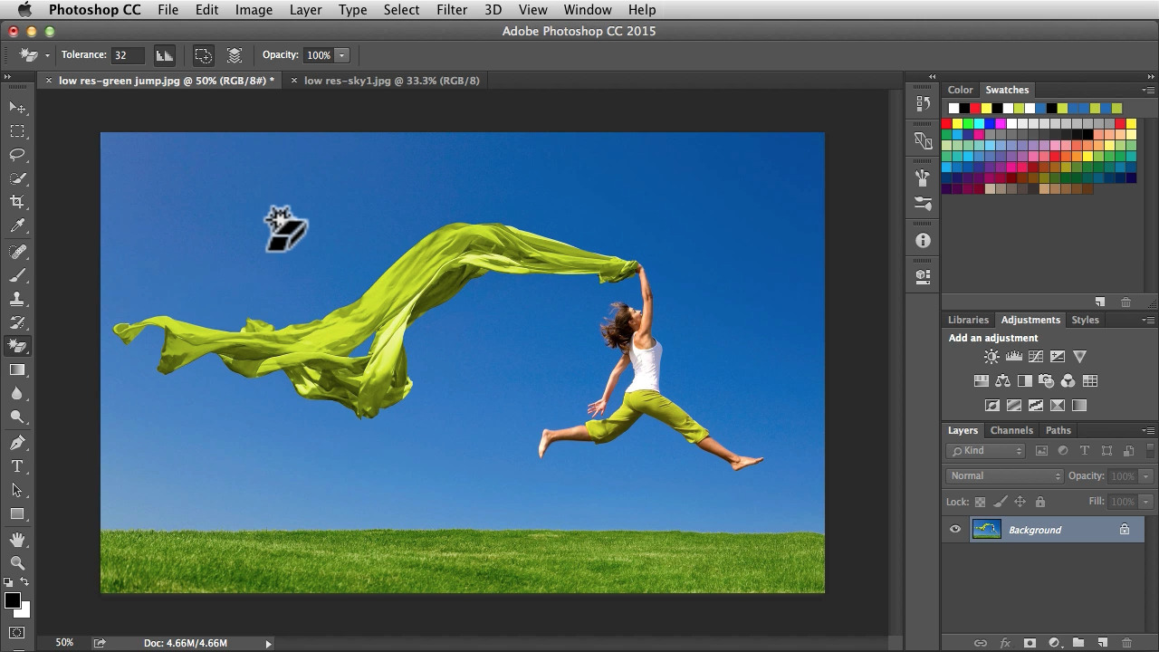The width and height of the screenshot is (1159, 652).
Task: Add an Exposure adjustment
Action: tap(1057, 357)
